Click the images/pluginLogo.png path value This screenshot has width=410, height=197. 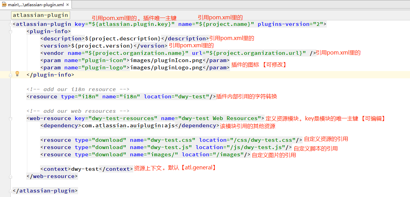click(166, 68)
